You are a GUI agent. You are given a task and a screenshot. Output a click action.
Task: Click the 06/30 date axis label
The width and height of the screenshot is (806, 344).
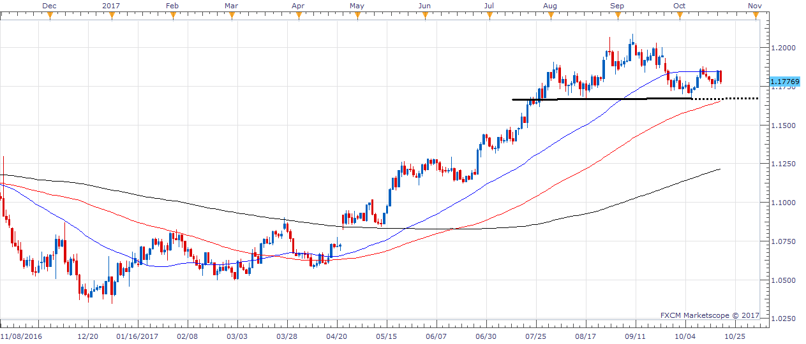tap(486, 336)
